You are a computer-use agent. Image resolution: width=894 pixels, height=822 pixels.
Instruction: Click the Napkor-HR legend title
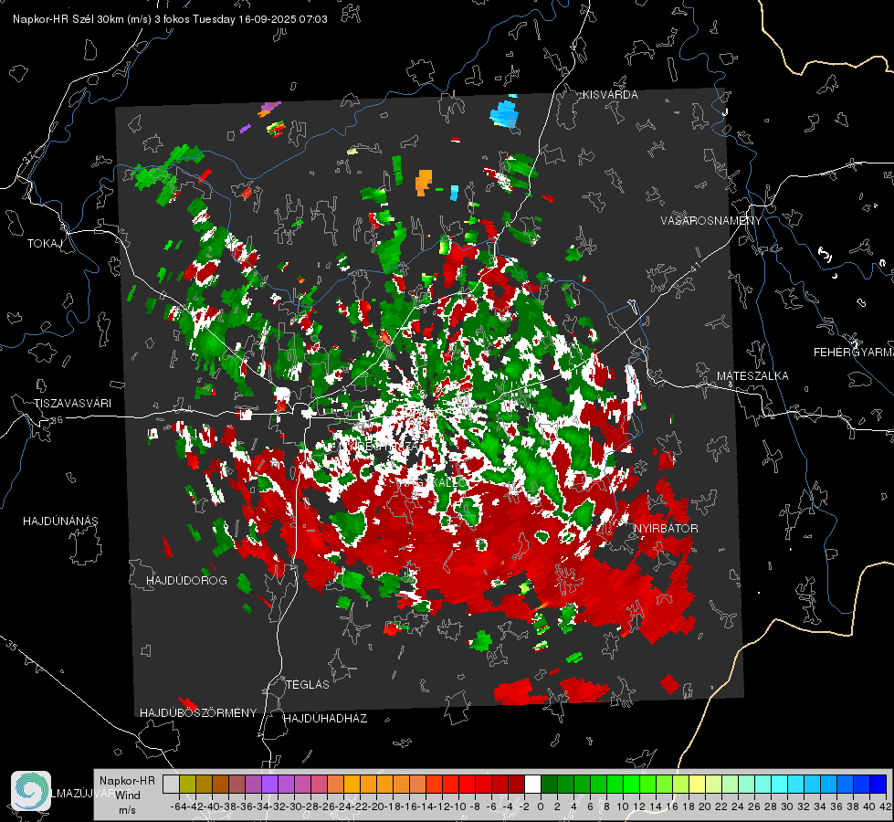point(127,781)
